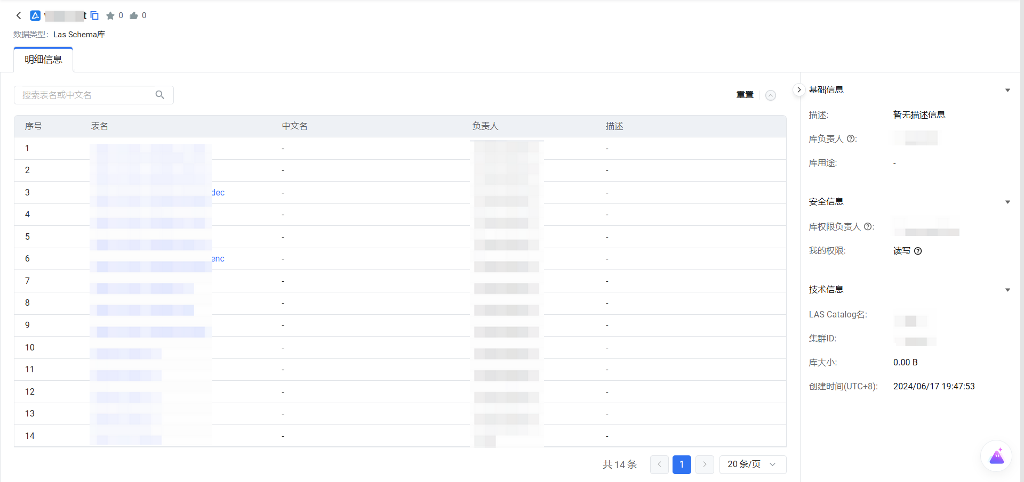Click the thumbs-up like icon
The image size is (1024, 482).
click(134, 15)
